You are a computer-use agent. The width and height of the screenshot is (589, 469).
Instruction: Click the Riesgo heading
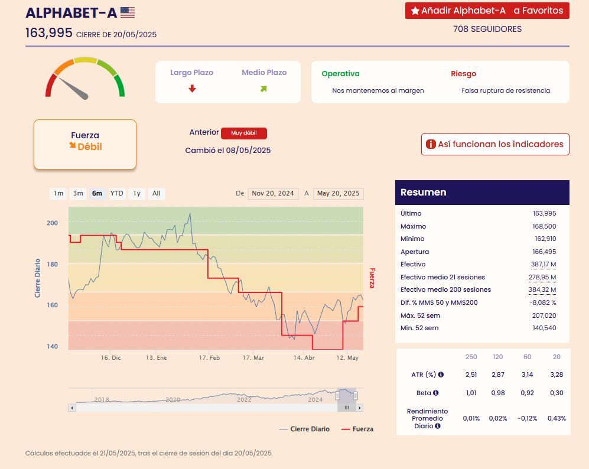[x=463, y=74]
